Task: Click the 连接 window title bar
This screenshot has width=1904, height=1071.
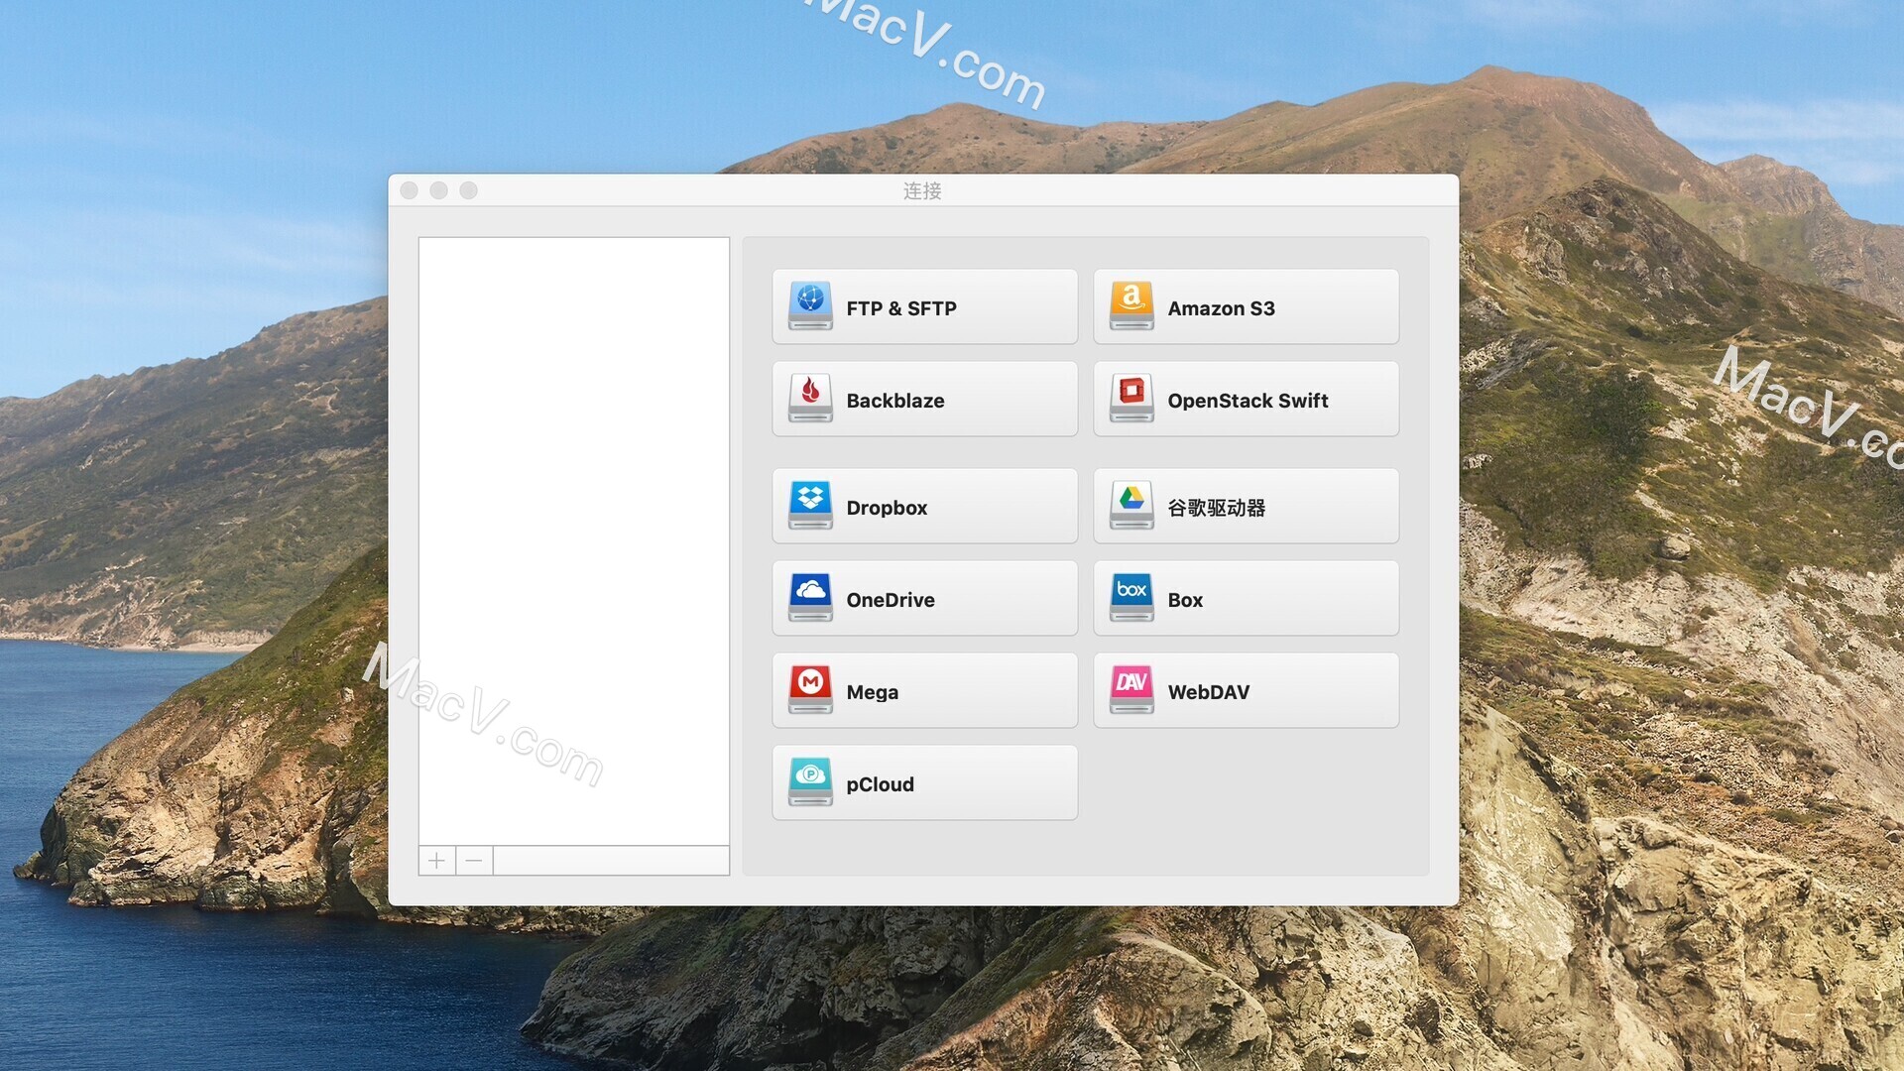Action: pyautogui.click(x=922, y=190)
